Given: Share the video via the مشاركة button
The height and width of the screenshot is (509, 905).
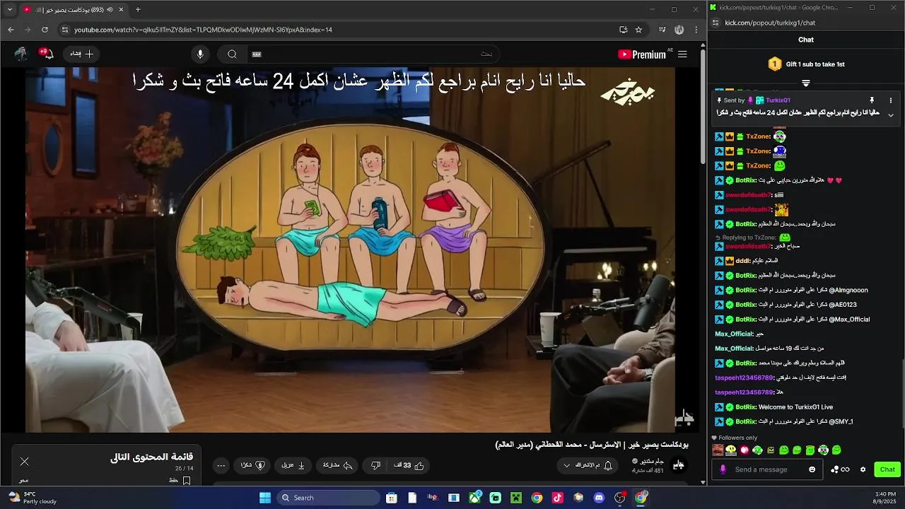Looking at the screenshot, I should [337, 465].
